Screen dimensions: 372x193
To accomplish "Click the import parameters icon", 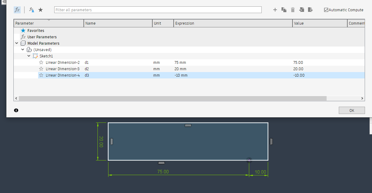I will click(x=302, y=10).
